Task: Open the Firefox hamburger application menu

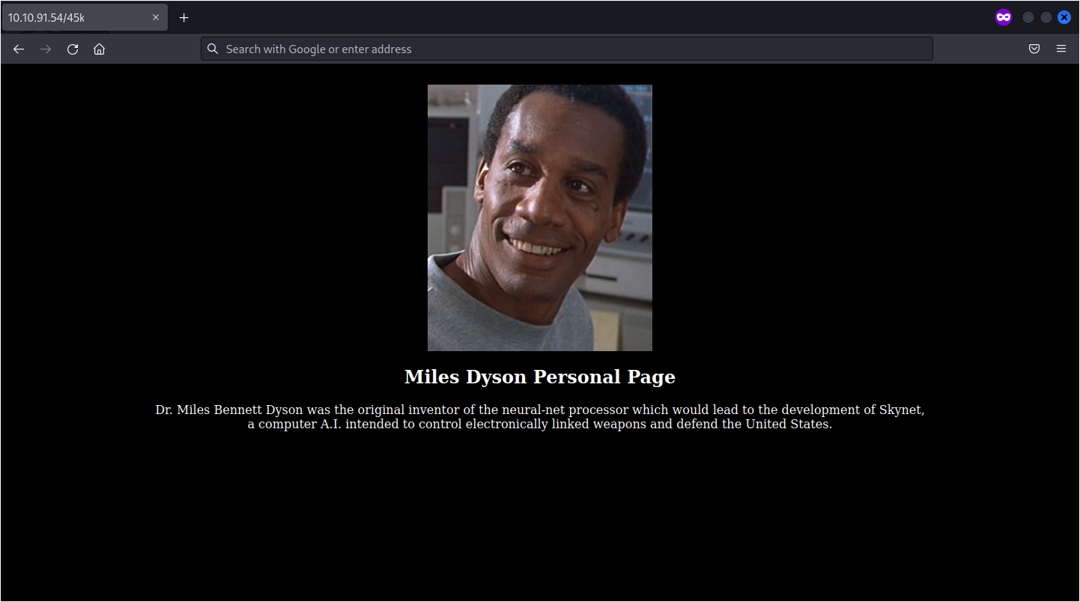Action: pos(1061,49)
